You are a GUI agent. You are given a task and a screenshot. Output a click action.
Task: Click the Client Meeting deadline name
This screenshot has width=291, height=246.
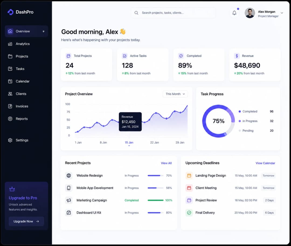(206, 188)
